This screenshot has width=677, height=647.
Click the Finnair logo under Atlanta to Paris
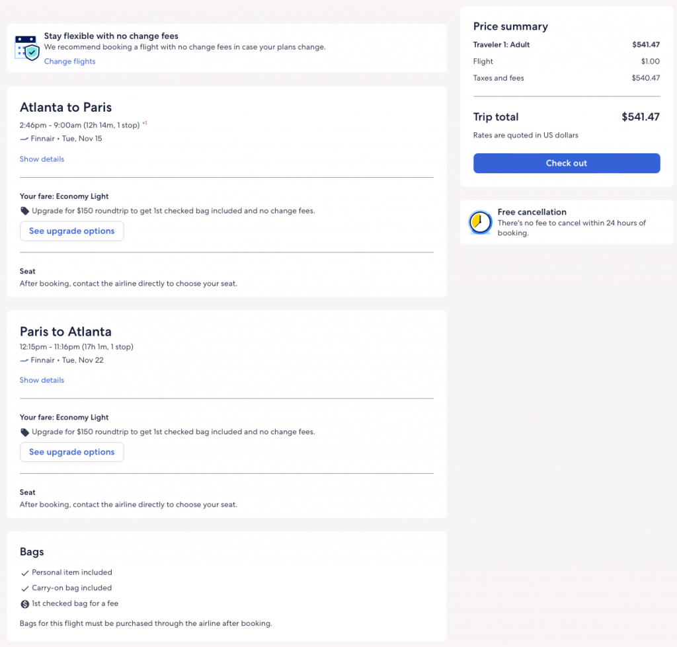[24, 139]
